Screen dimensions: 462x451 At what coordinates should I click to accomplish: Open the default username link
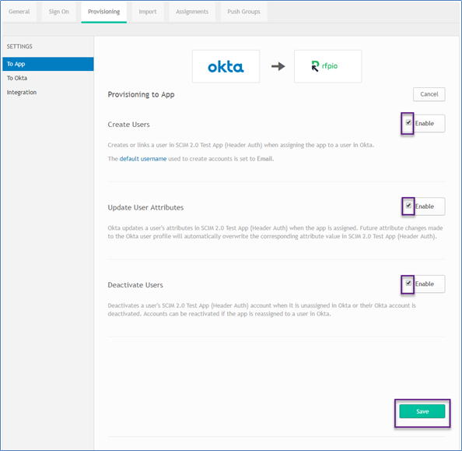143,159
